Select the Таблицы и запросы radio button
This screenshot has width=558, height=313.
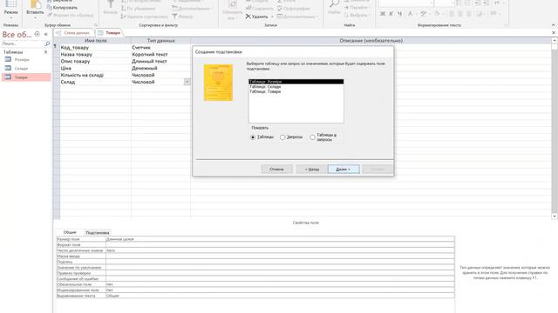(312, 137)
